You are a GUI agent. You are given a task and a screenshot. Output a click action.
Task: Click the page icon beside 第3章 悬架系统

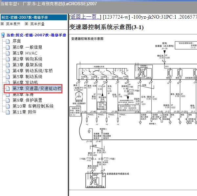tap(8, 65)
